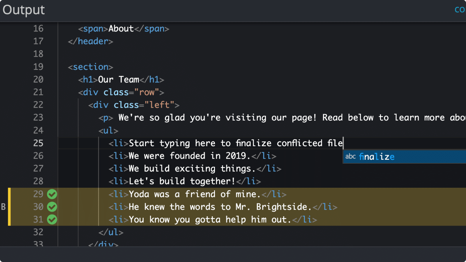
Task: Click the 'Output' panel title
Action: pos(24,10)
